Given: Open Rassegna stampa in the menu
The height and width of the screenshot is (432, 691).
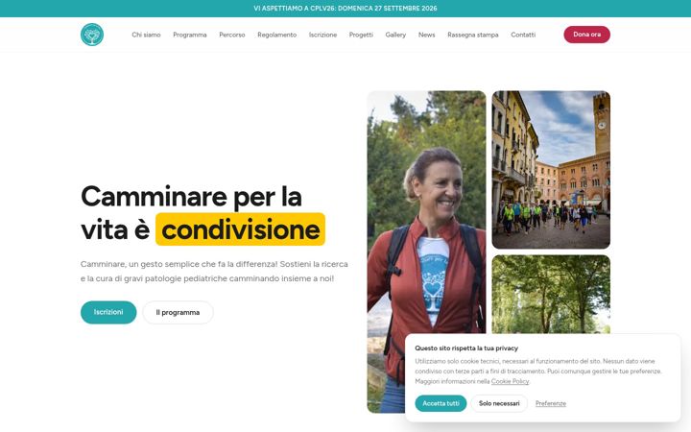Looking at the screenshot, I should pos(473,35).
